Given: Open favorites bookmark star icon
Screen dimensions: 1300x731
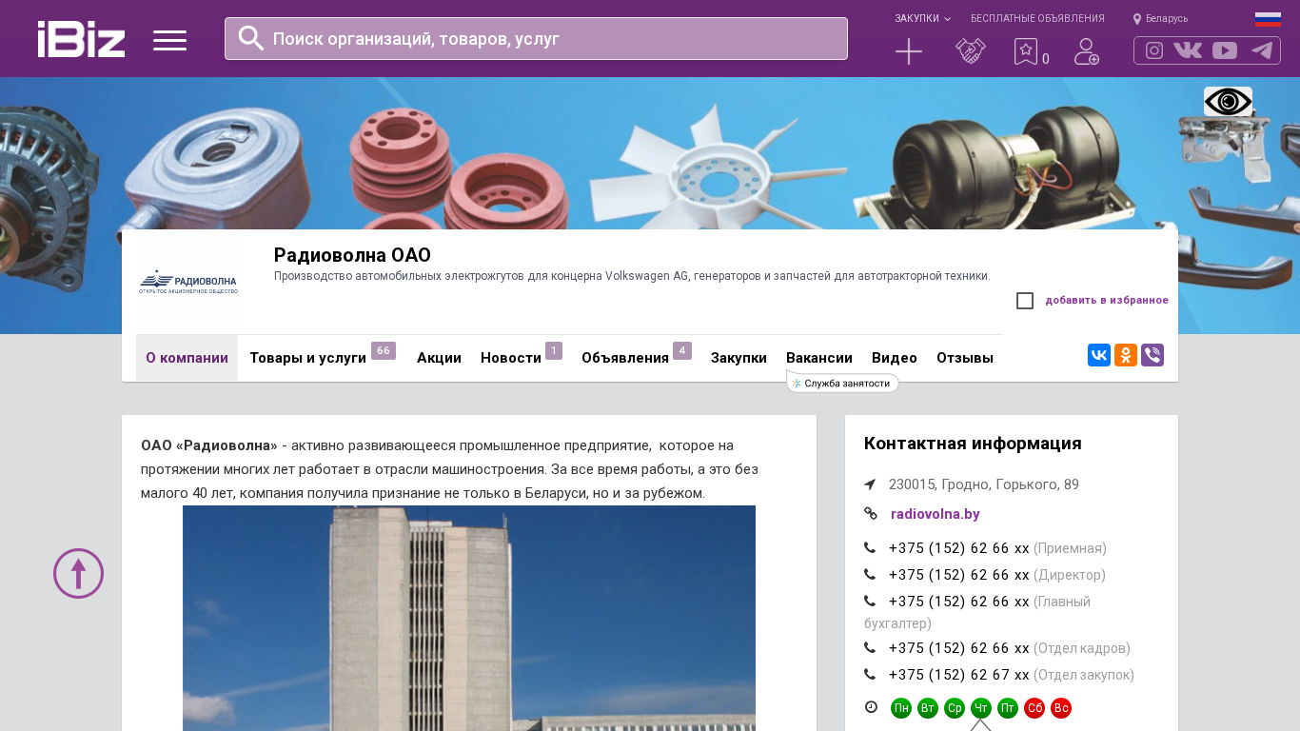Looking at the screenshot, I should (x=1026, y=51).
